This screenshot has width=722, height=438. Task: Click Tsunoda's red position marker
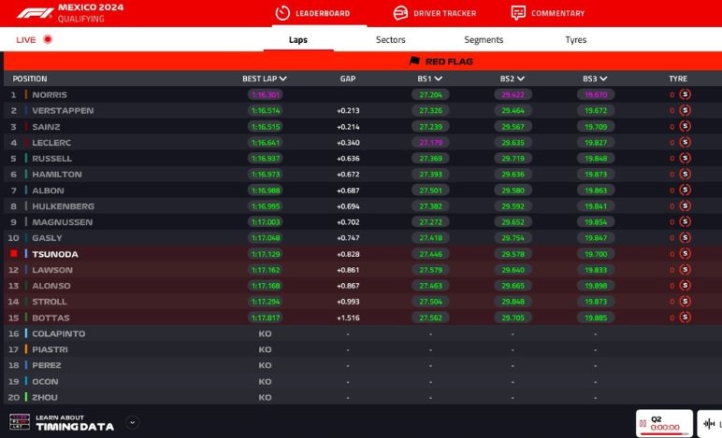[14, 254]
